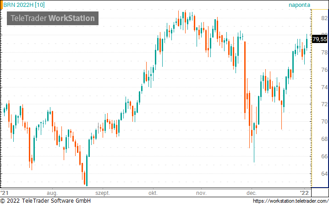329x205 pixels.
Task: Click the 74 price axis label
Action: [x=324, y=87]
